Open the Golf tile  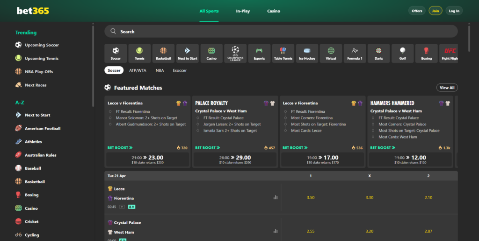(x=403, y=53)
